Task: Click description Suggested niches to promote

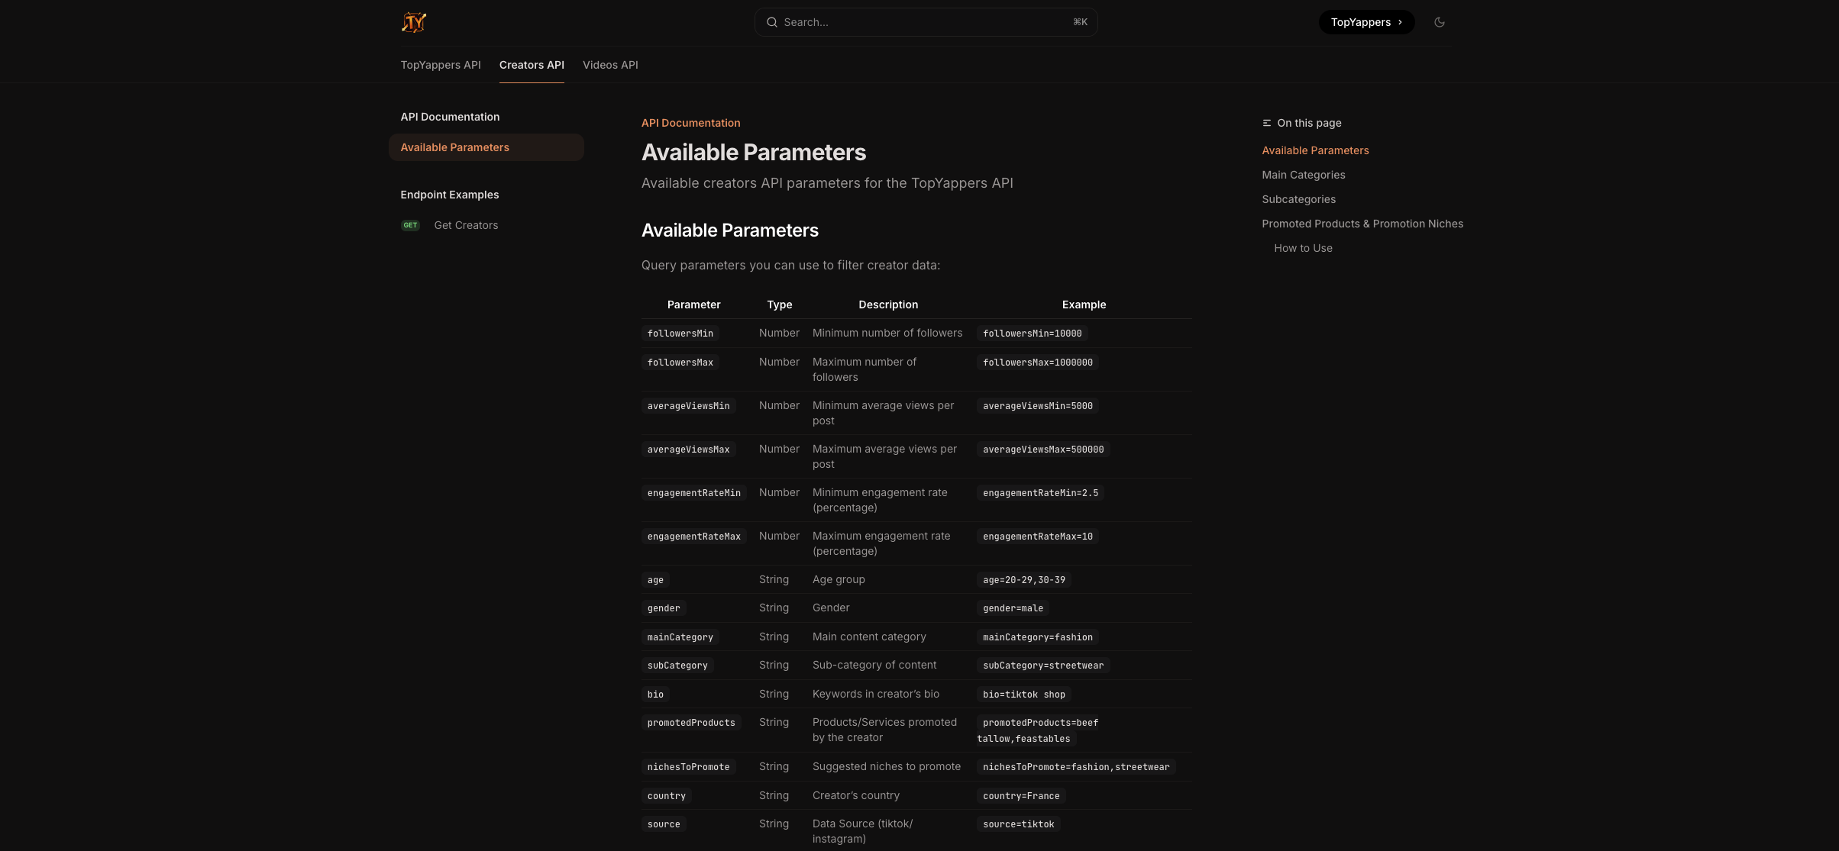Action: (887, 766)
